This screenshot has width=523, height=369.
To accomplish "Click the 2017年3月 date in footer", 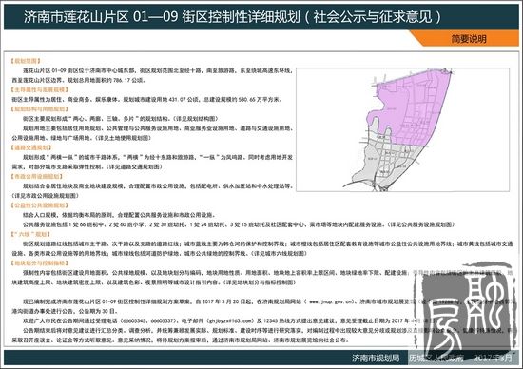I will coord(493,359).
